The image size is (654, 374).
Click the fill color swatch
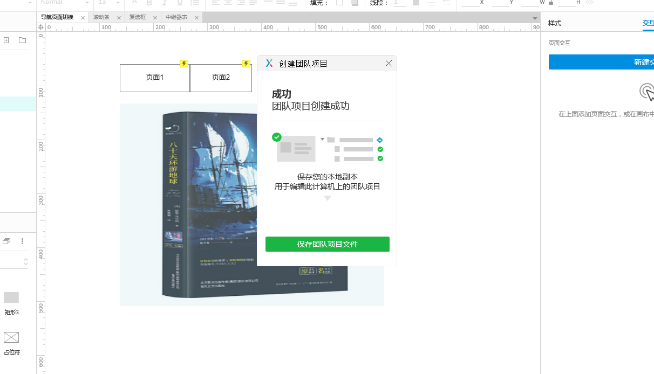coord(339,3)
